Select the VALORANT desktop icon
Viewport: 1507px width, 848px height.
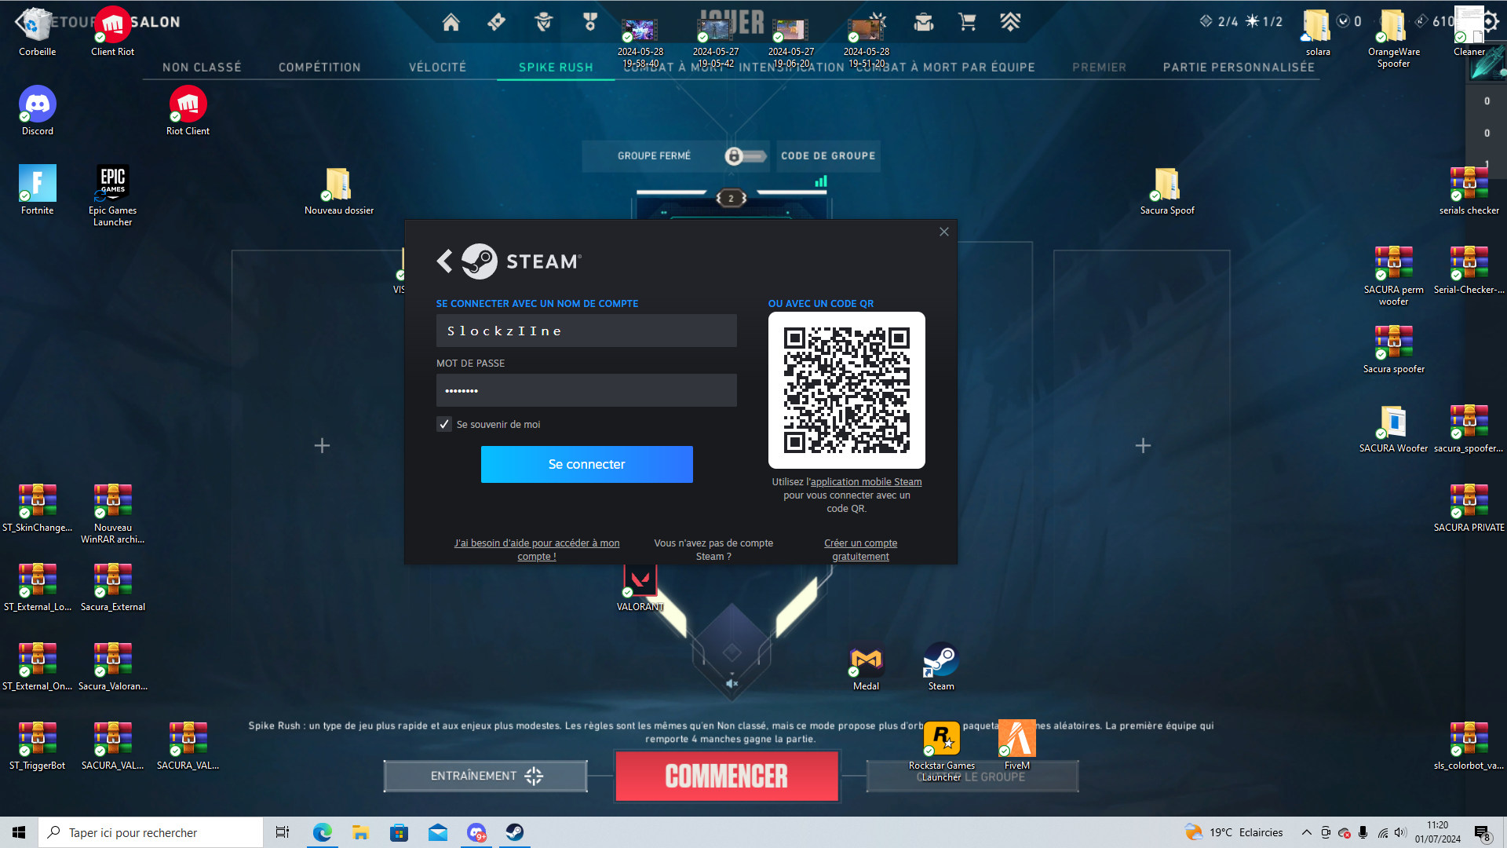coord(640,587)
